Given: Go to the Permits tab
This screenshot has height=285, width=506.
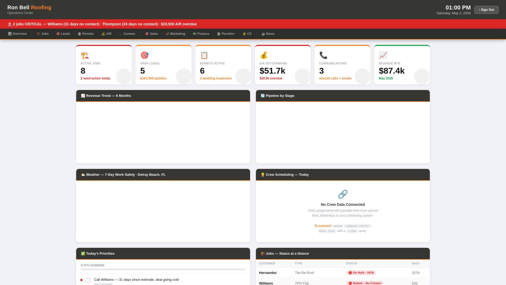Looking at the screenshot, I should [x=86, y=34].
